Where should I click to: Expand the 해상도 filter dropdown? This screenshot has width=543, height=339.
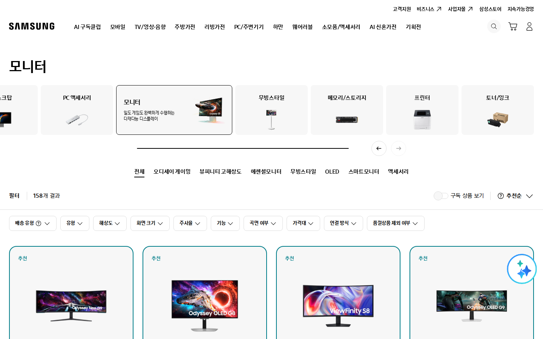(110, 223)
